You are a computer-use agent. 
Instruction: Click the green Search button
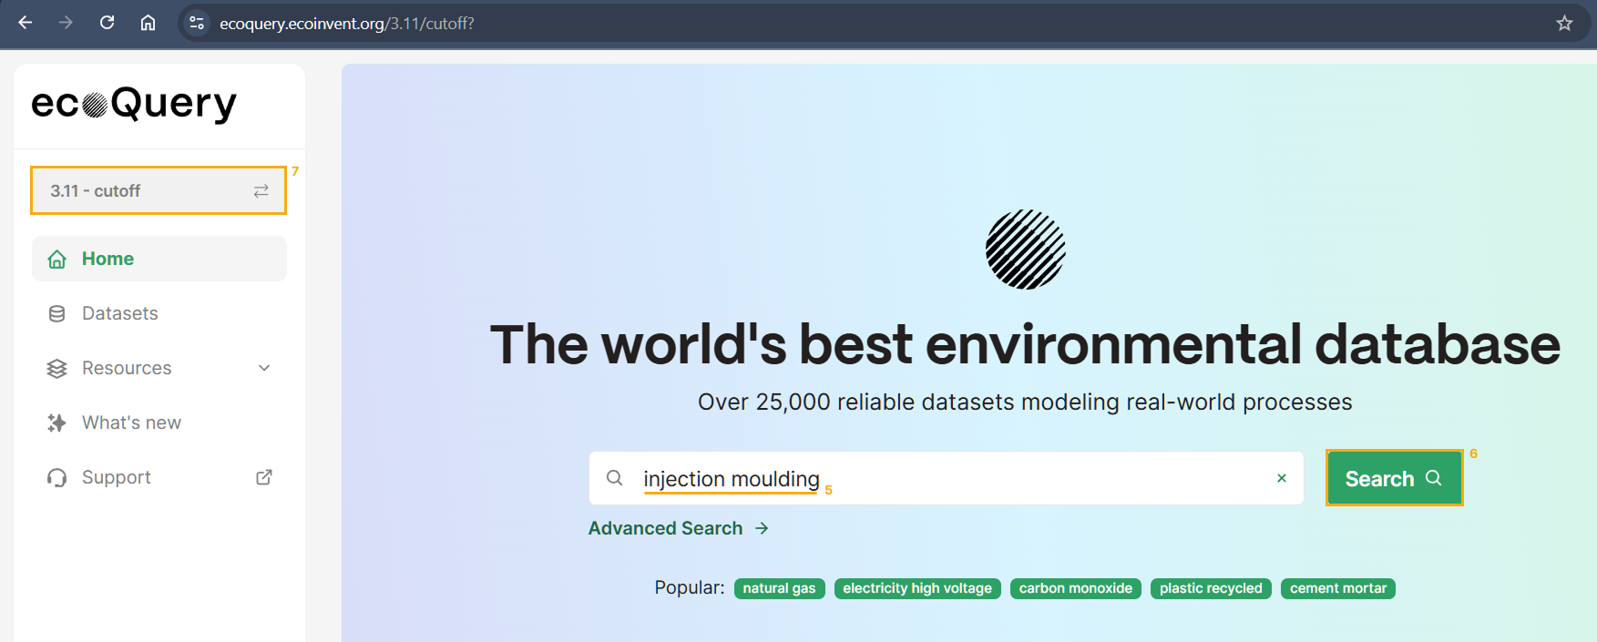coord(1394,478)
